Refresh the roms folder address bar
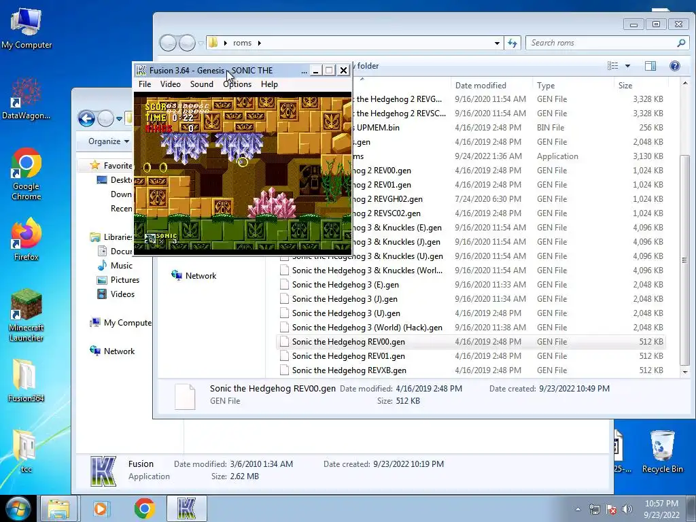This screenshot has width=696, height=522. pyautogui.click(x=512, y=43)
